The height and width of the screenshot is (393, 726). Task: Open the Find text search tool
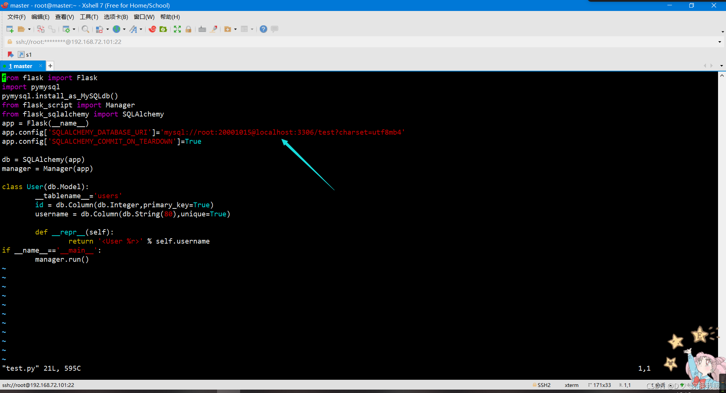point(85,29)
